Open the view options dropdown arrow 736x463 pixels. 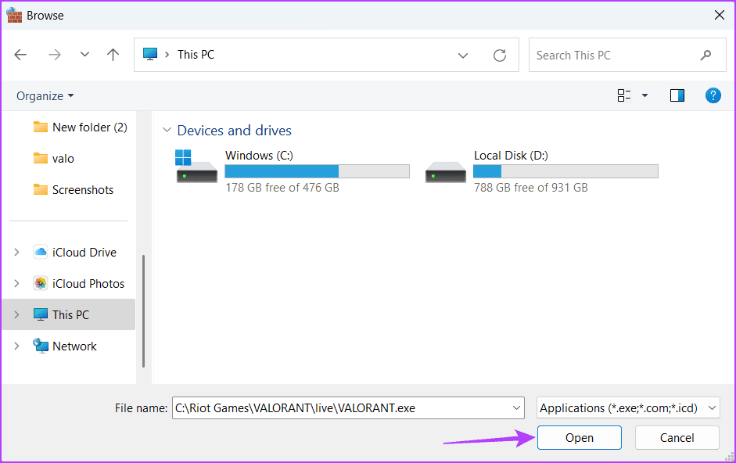[645, 95]
